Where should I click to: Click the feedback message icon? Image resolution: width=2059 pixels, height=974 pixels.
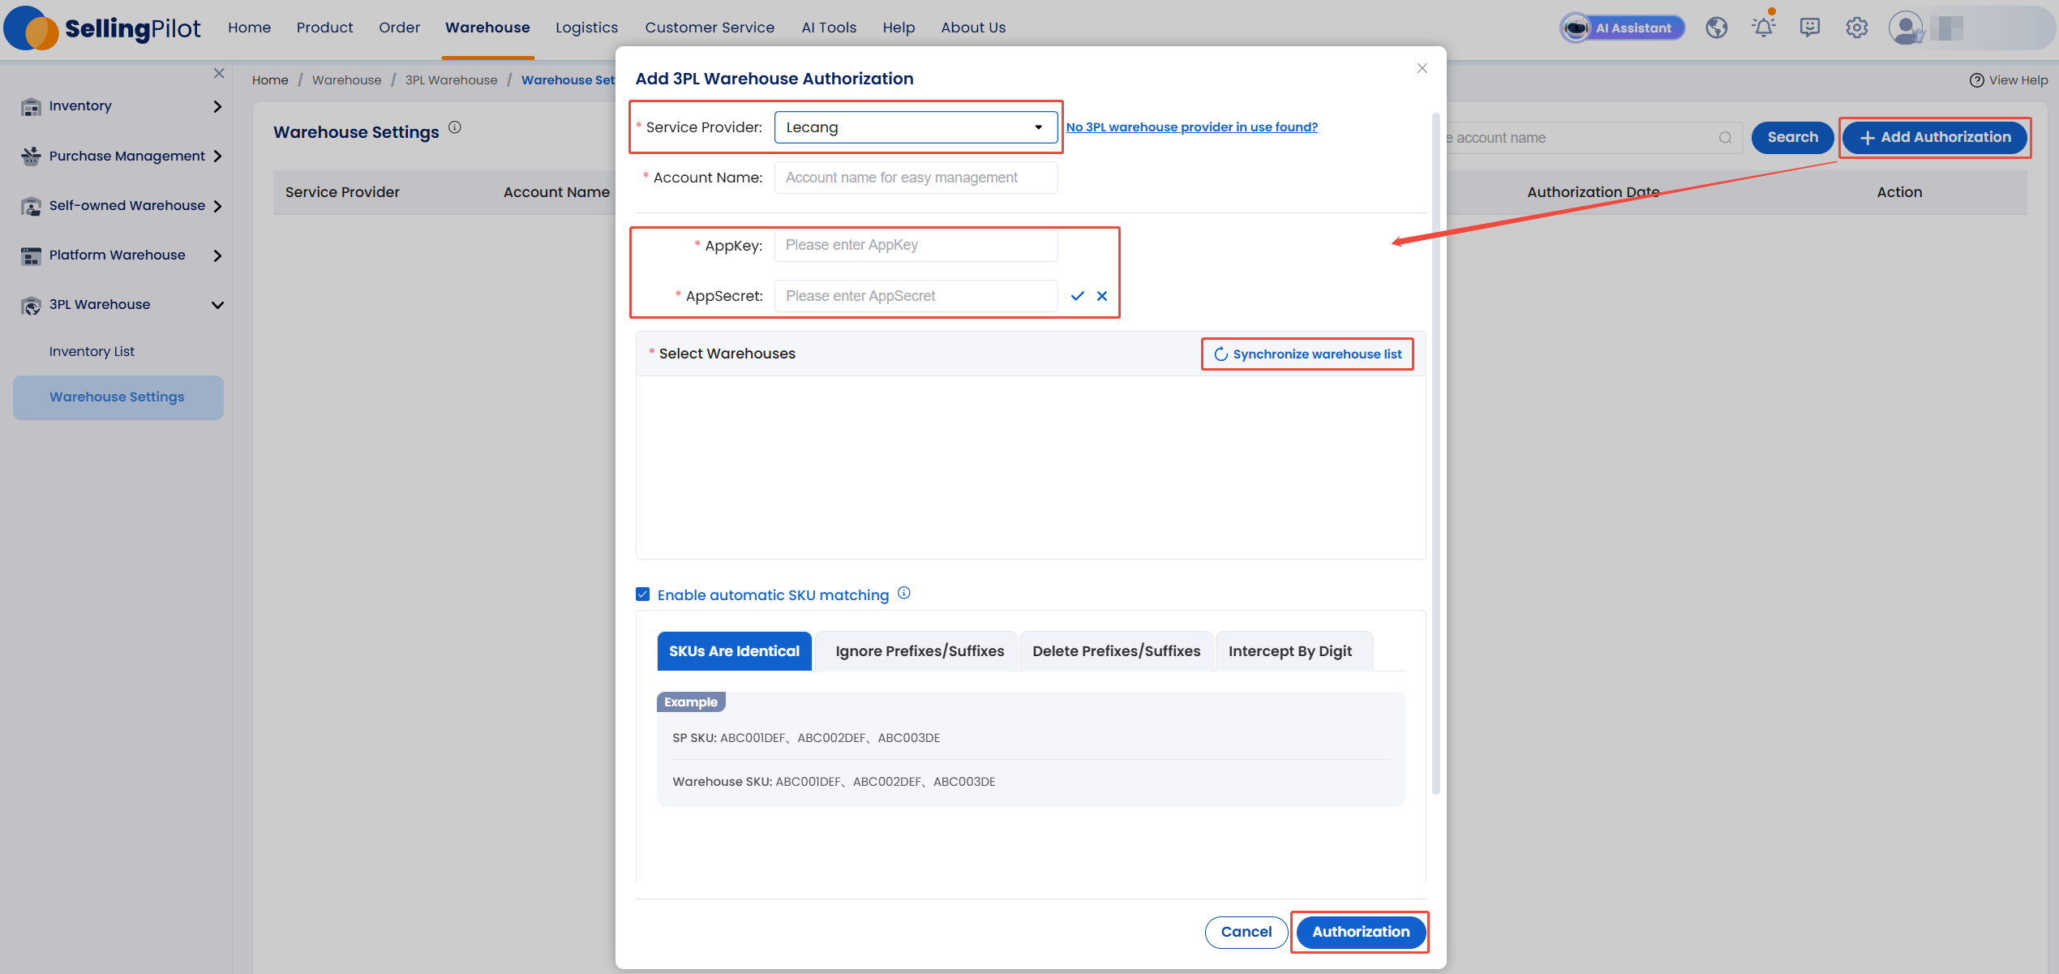(1809, 28)
